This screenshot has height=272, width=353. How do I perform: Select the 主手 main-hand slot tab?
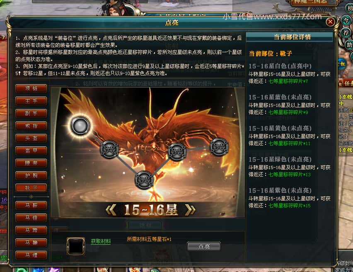[31, 101]
